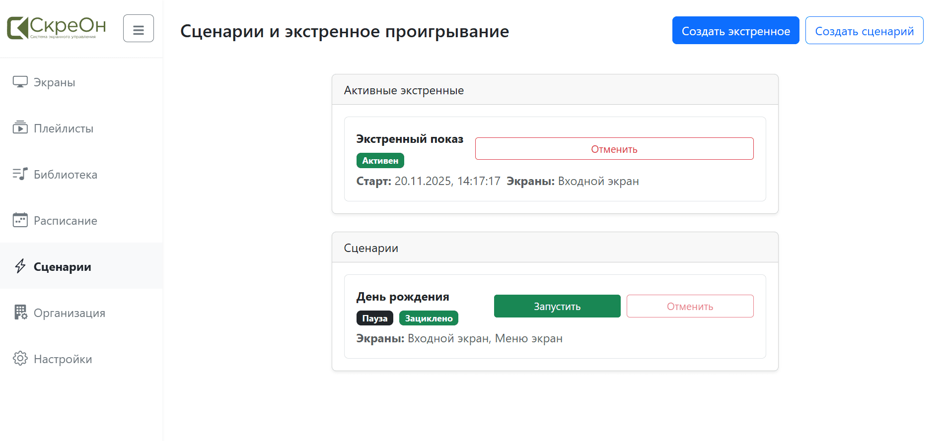Click the building icon for Организация
942x441 pixels.
pyautogui.click(x=20, y=313)
